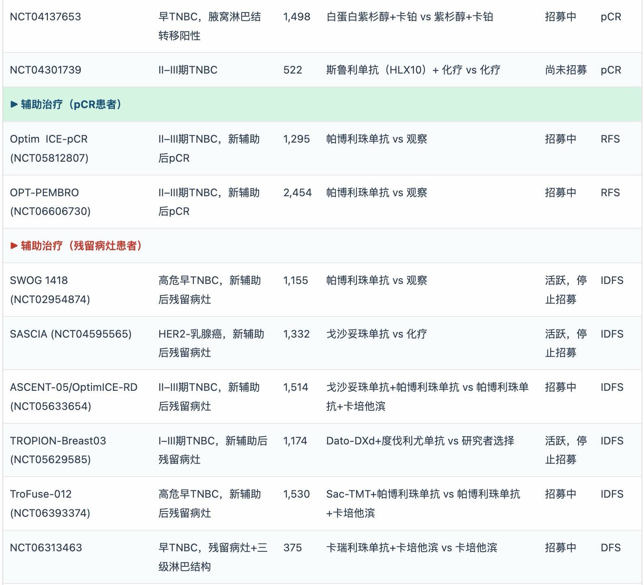
Task: Select trial ID NCT04137653
Action: [45, 17]
